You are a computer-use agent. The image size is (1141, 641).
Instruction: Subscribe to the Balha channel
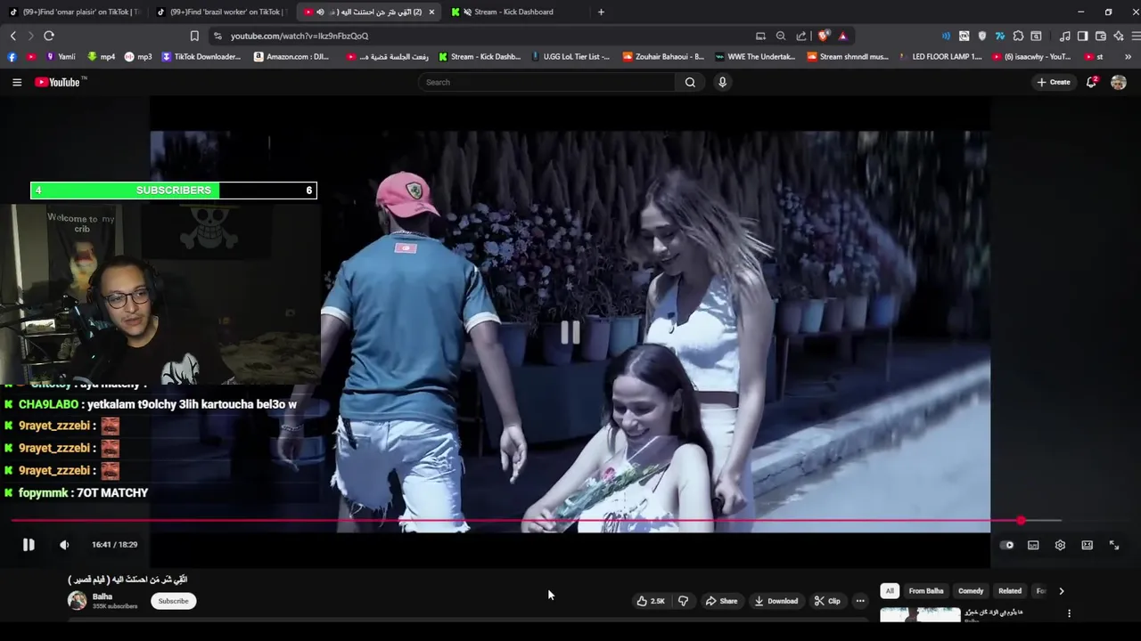[173, 601]
